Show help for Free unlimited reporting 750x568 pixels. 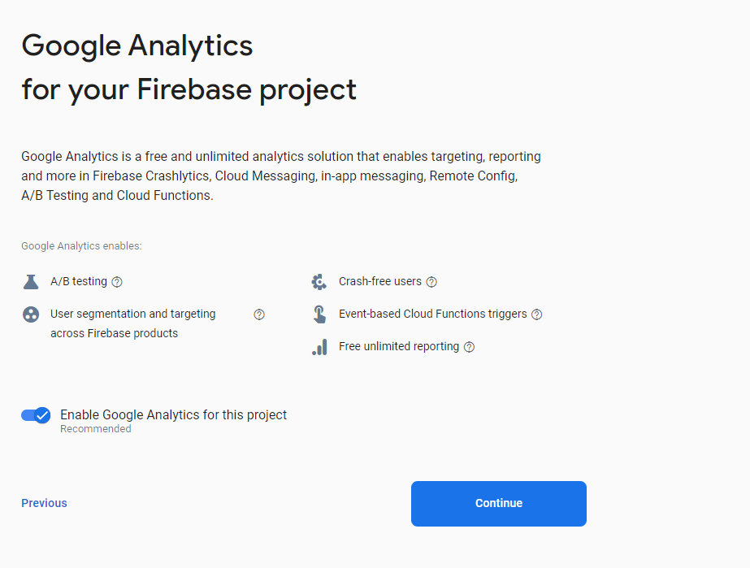coord(469,347)
